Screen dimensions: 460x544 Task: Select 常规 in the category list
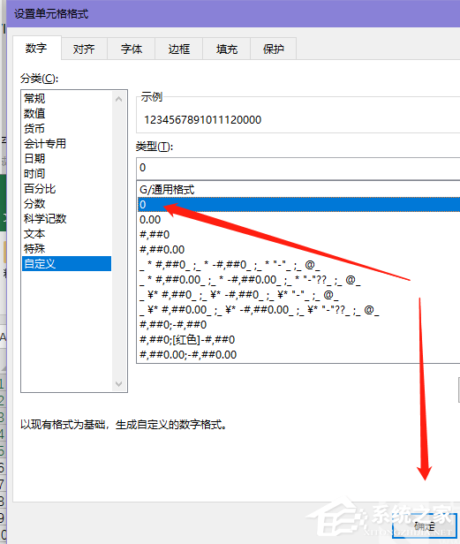(66, 99)
